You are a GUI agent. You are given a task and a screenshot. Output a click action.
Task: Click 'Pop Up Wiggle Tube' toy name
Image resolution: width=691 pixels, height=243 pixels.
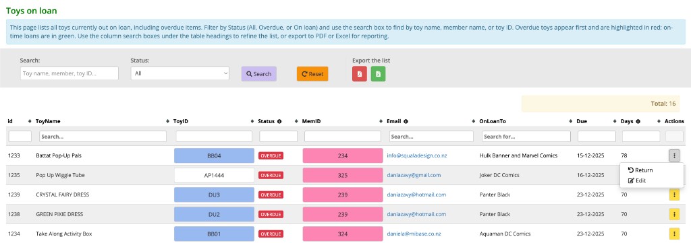[60, 175]
